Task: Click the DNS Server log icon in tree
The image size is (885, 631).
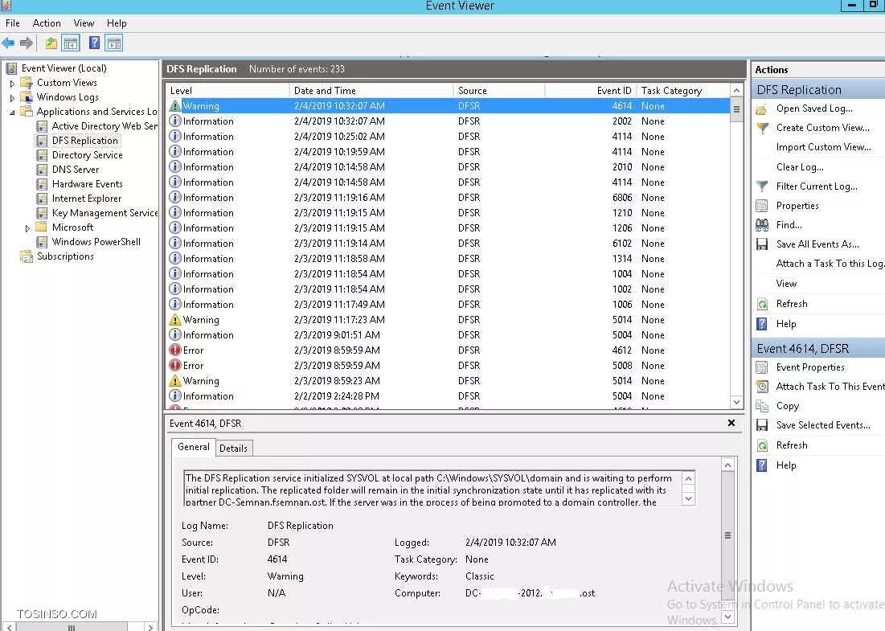Action: 42,170
